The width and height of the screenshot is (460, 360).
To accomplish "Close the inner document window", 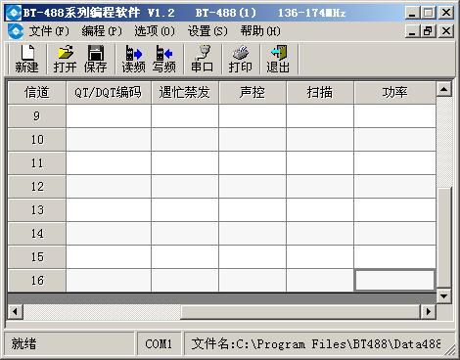I will 446,31.
